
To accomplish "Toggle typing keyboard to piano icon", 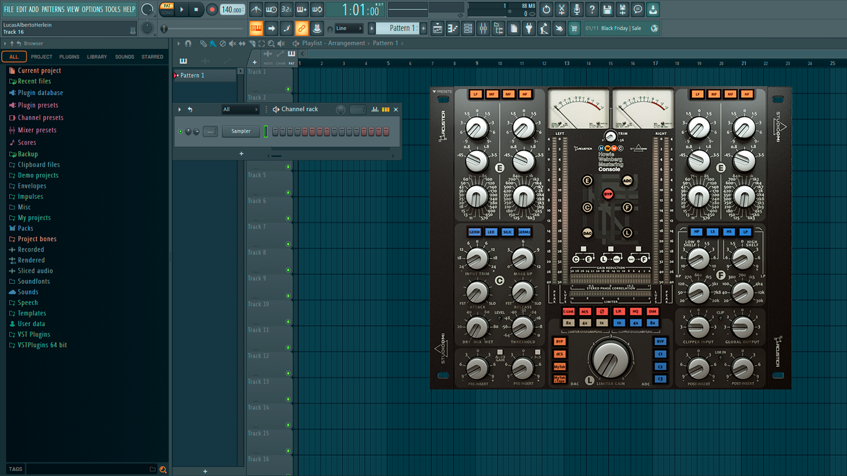I will coord(256,28).
